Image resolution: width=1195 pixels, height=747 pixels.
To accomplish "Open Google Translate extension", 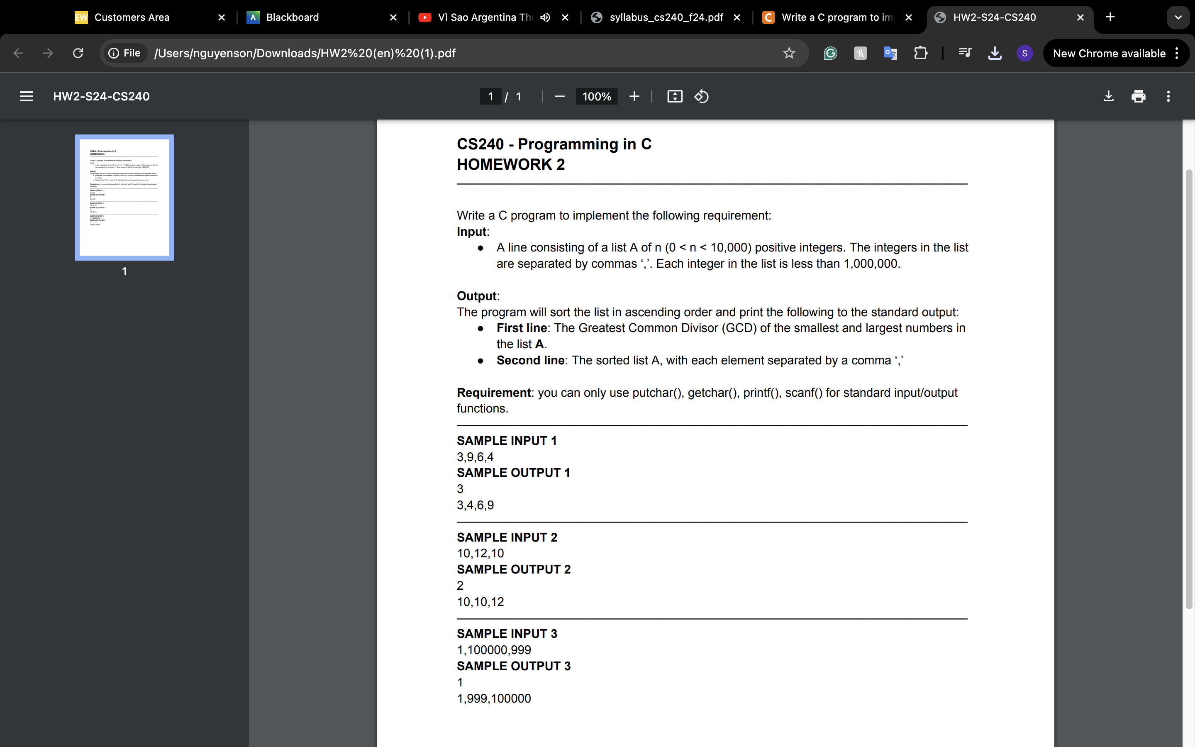I will (890, 54).
